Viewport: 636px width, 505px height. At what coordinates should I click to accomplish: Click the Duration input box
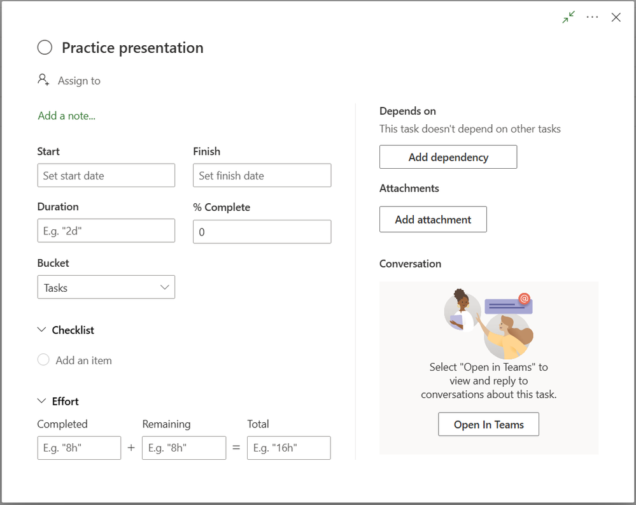click(106, 231)
